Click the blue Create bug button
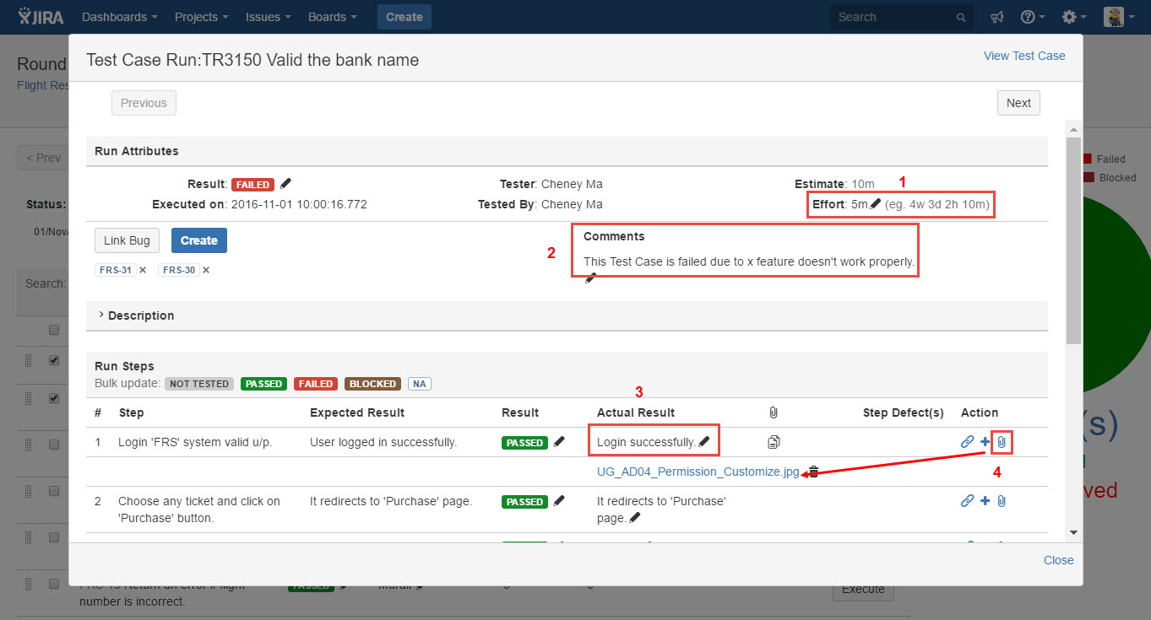This screenshot has height=620, width=1151. (199, 240)
